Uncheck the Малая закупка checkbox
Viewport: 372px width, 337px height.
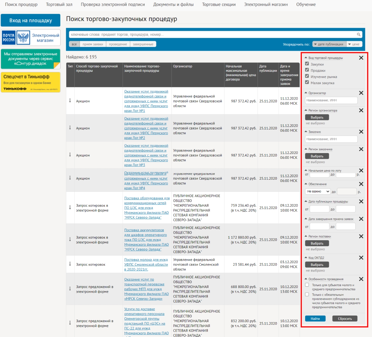(307, 83)
